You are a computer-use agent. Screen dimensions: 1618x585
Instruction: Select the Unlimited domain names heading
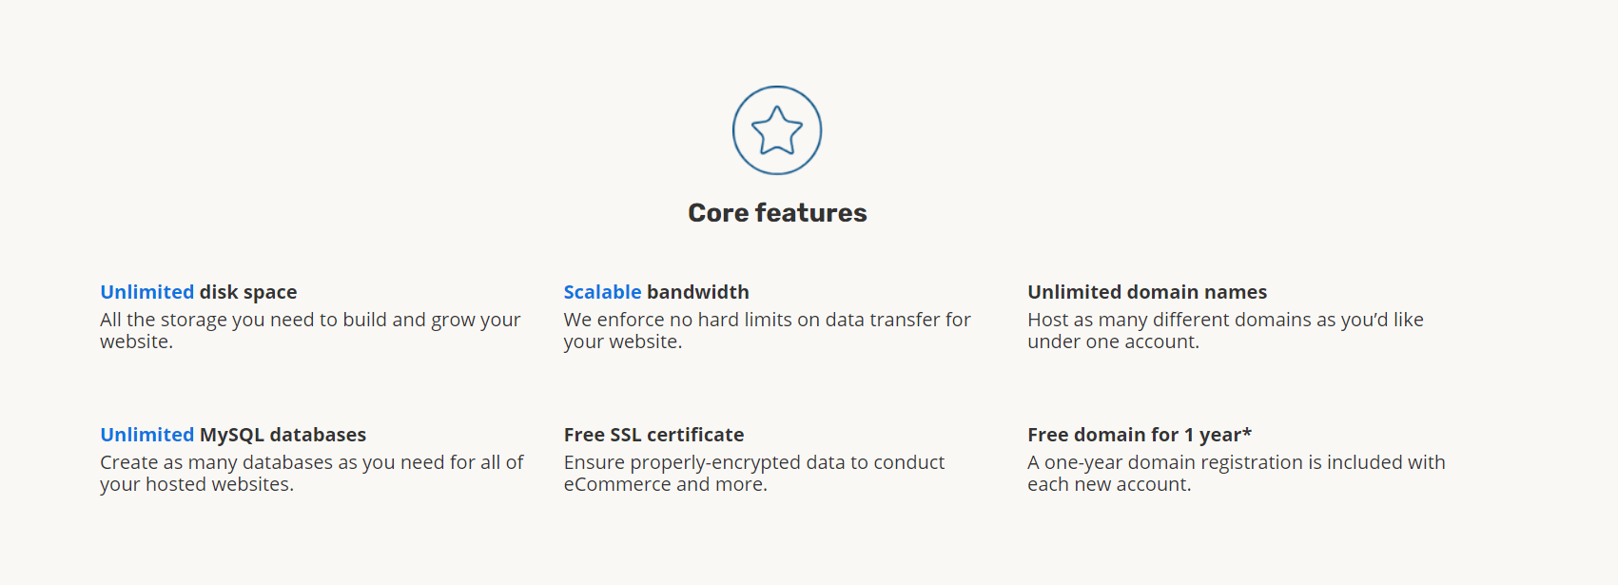[x=1147, y=292]
